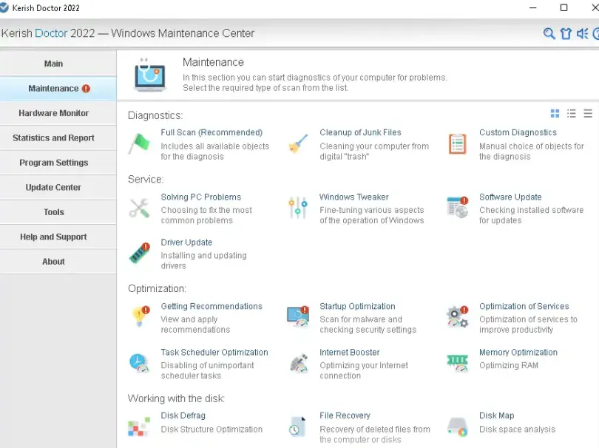Screen dimensions: 599x448
Task: Click the search magnifier icon in header
Action: click(x=549, y=33)
